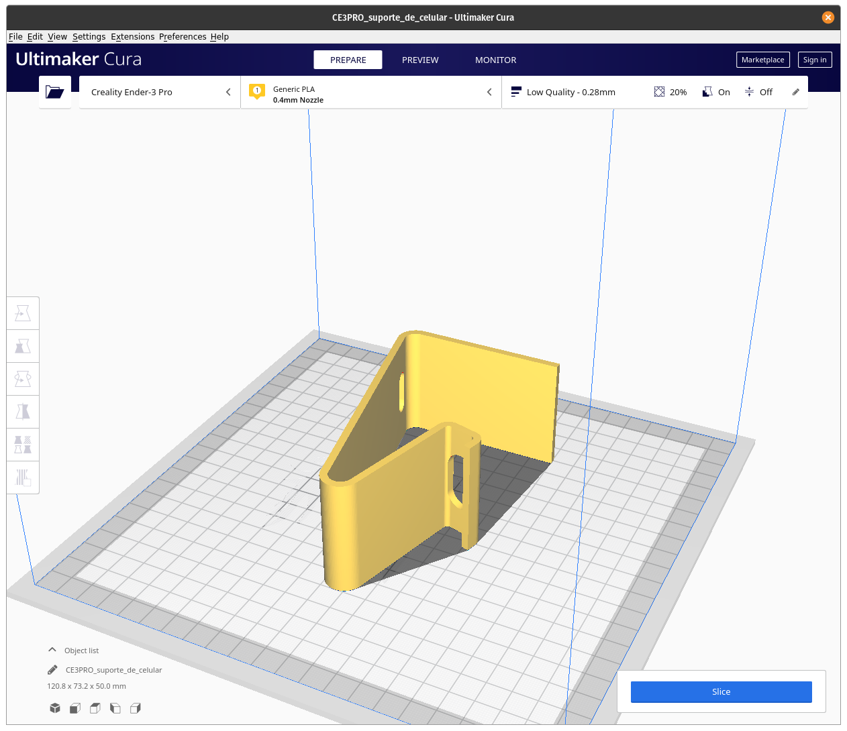Click the layer height profile icon

pyautogui.click(x=516, y=92)
